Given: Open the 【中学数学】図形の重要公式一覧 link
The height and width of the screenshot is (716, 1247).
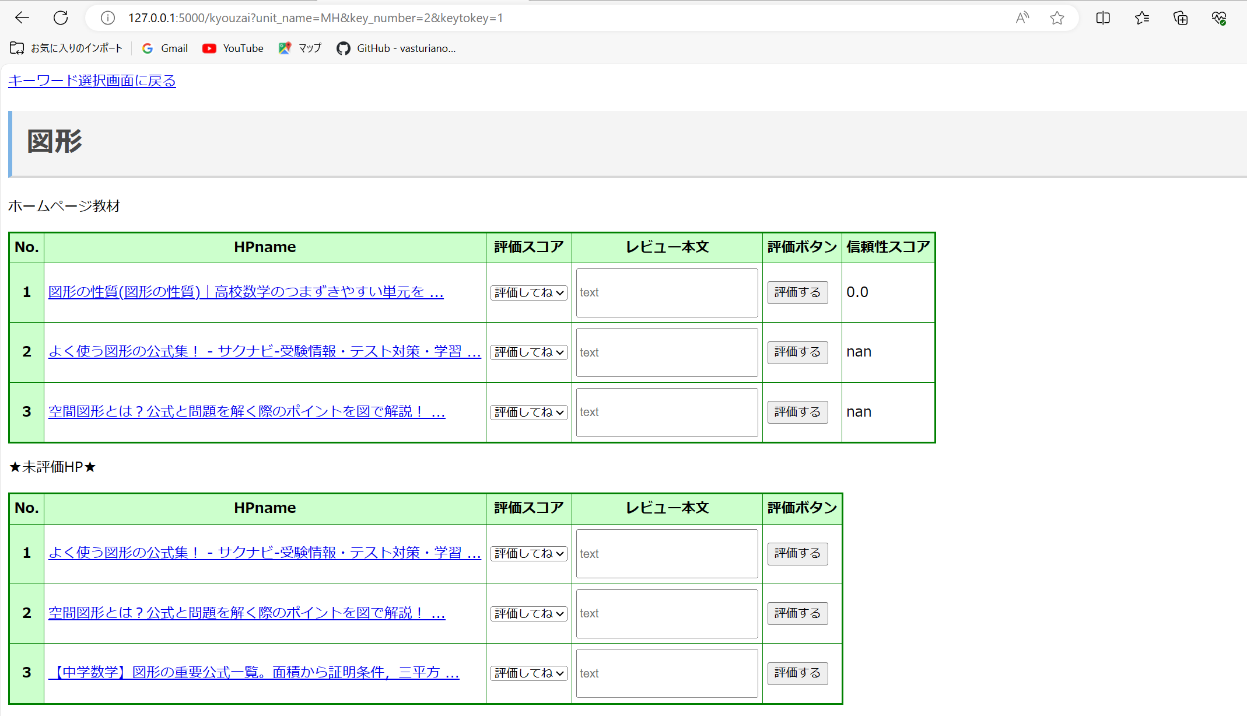Looking at the screenshot, I should (254, 672).
